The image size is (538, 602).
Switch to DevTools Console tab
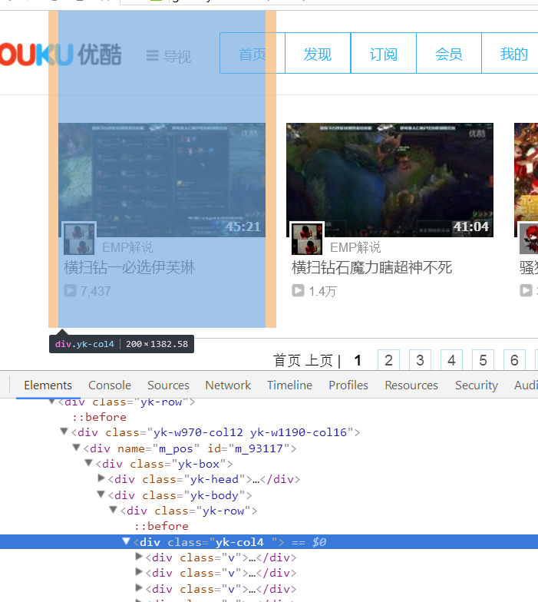(110, 385)
